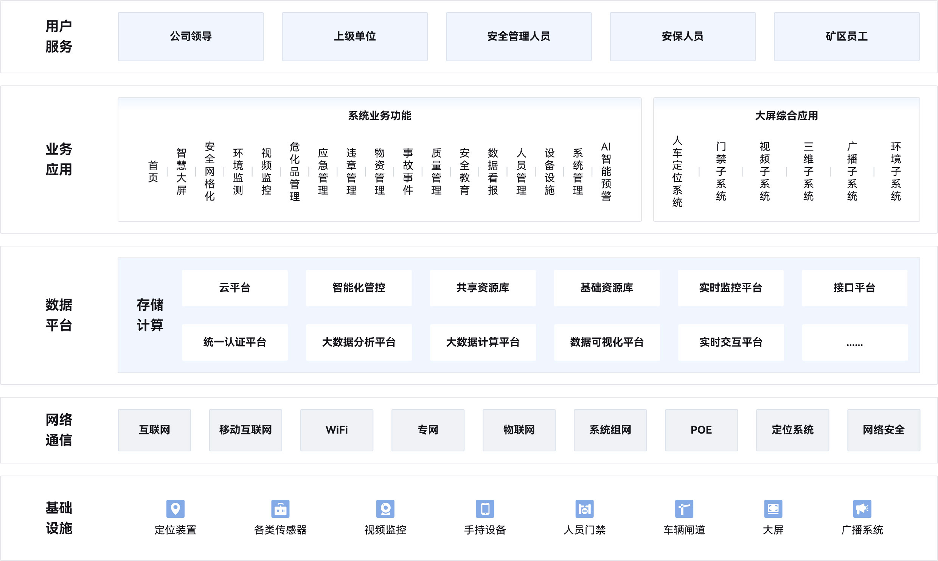Click the WiFi network box

[337, 430]
